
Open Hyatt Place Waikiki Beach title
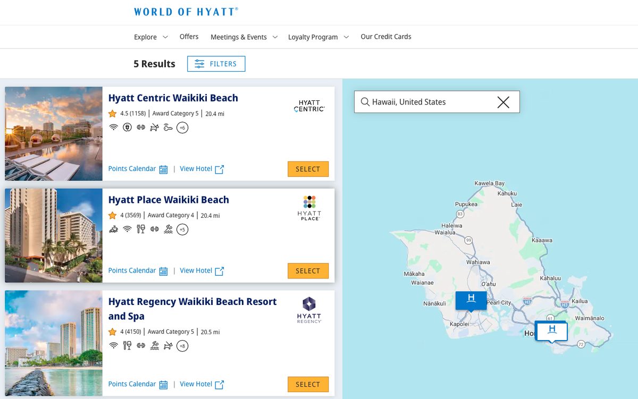pyautogui.click(x=169, y=200)
